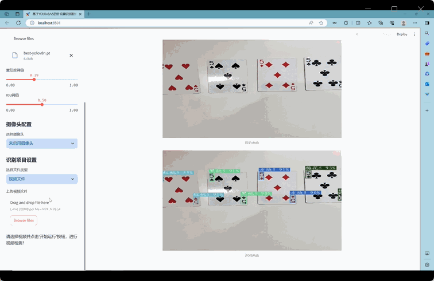
Task: Click the left sidebar scrollbar
Action: coord(85,187)
